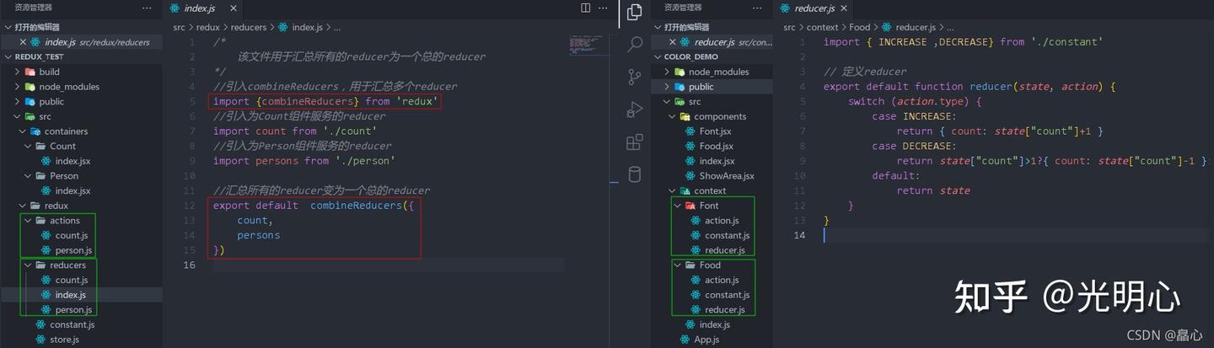The width and height of the screenshot is (1214, 348).
Task: Open database icon in right window's activity bar
Action: [x=635, y=175]
